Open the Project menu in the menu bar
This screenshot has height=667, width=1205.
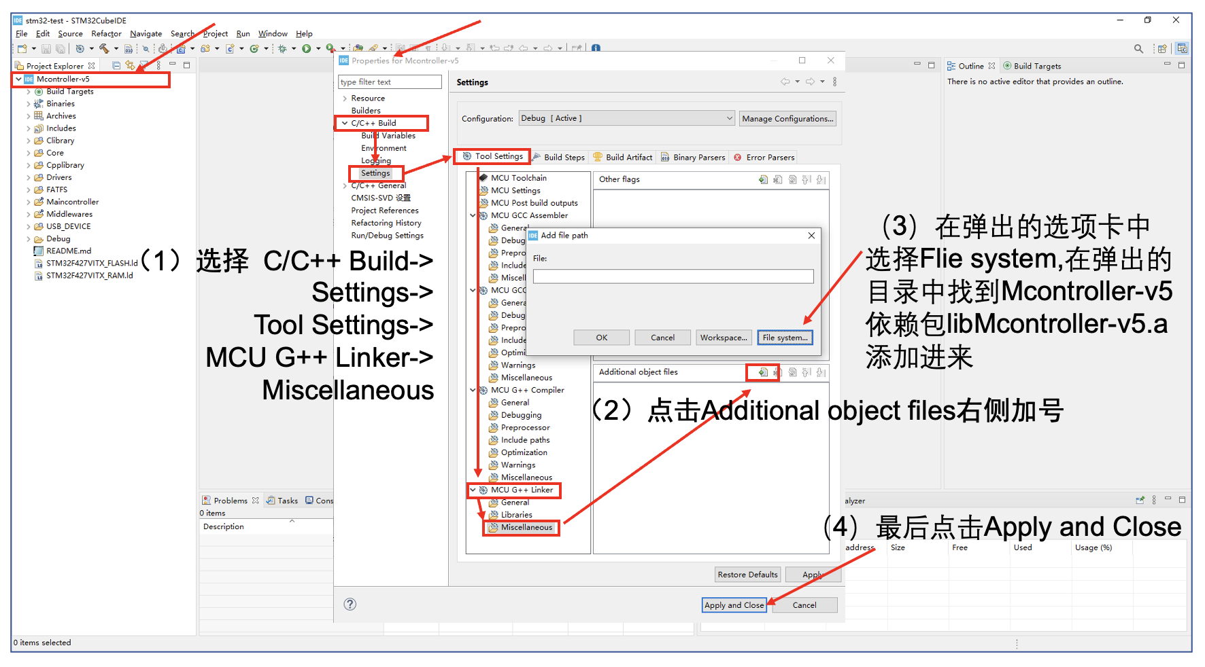click(215, 33)
